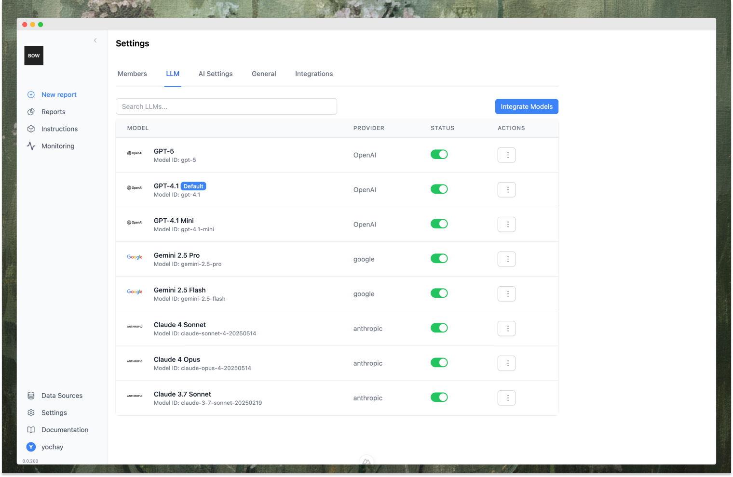Viewport: 733px width, 477px height.
Task: Click the GPT-4.1 Mini model name
Action: [174, 221]
